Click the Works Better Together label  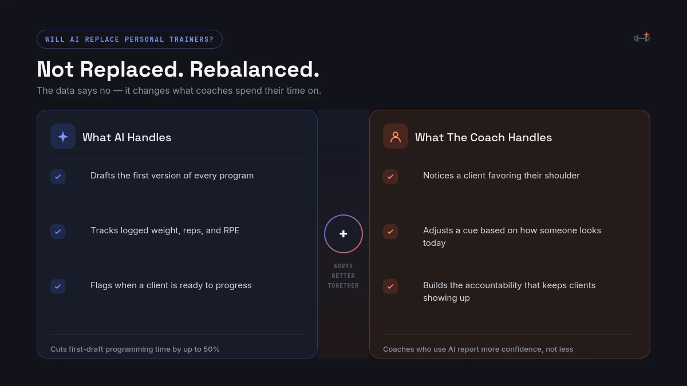click(343, 276)
